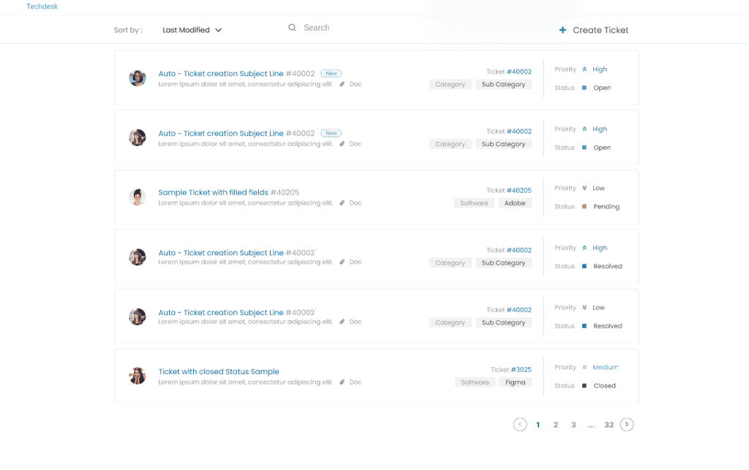Screen dimensions: 749x470
Task: Click the High priority arrow icon on first ticket
Action: point(584,69)
